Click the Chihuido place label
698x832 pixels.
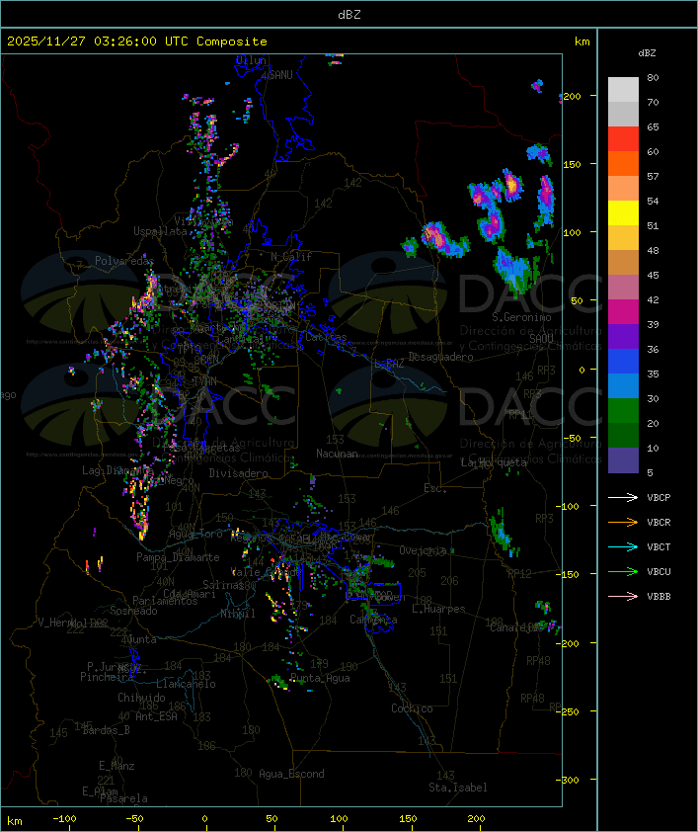click(x=141, y=698)
